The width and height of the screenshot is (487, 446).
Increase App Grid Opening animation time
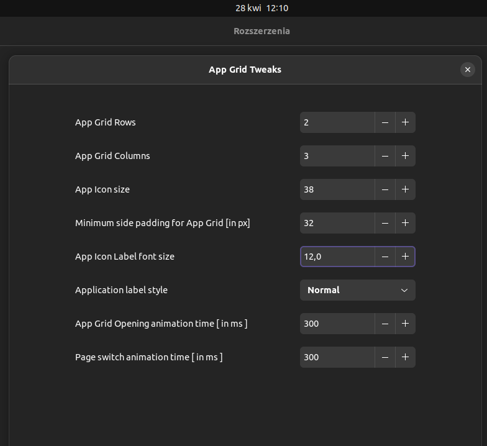pos(405,324)
